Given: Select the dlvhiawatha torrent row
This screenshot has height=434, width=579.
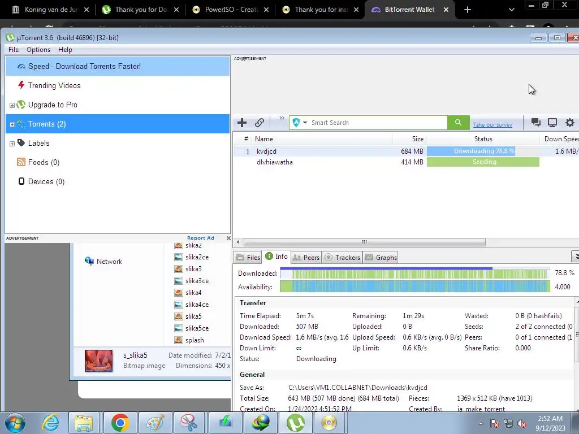Looking at the screenshot, I should tap(406, 162).
